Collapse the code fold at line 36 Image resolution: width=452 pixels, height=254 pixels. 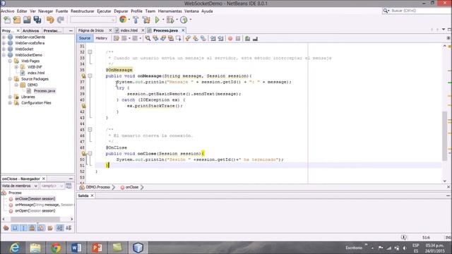pyautogui.click(x=90, y=76)
